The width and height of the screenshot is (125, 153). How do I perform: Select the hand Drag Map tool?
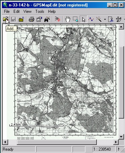pyautogui.click(x=68, y=19)
